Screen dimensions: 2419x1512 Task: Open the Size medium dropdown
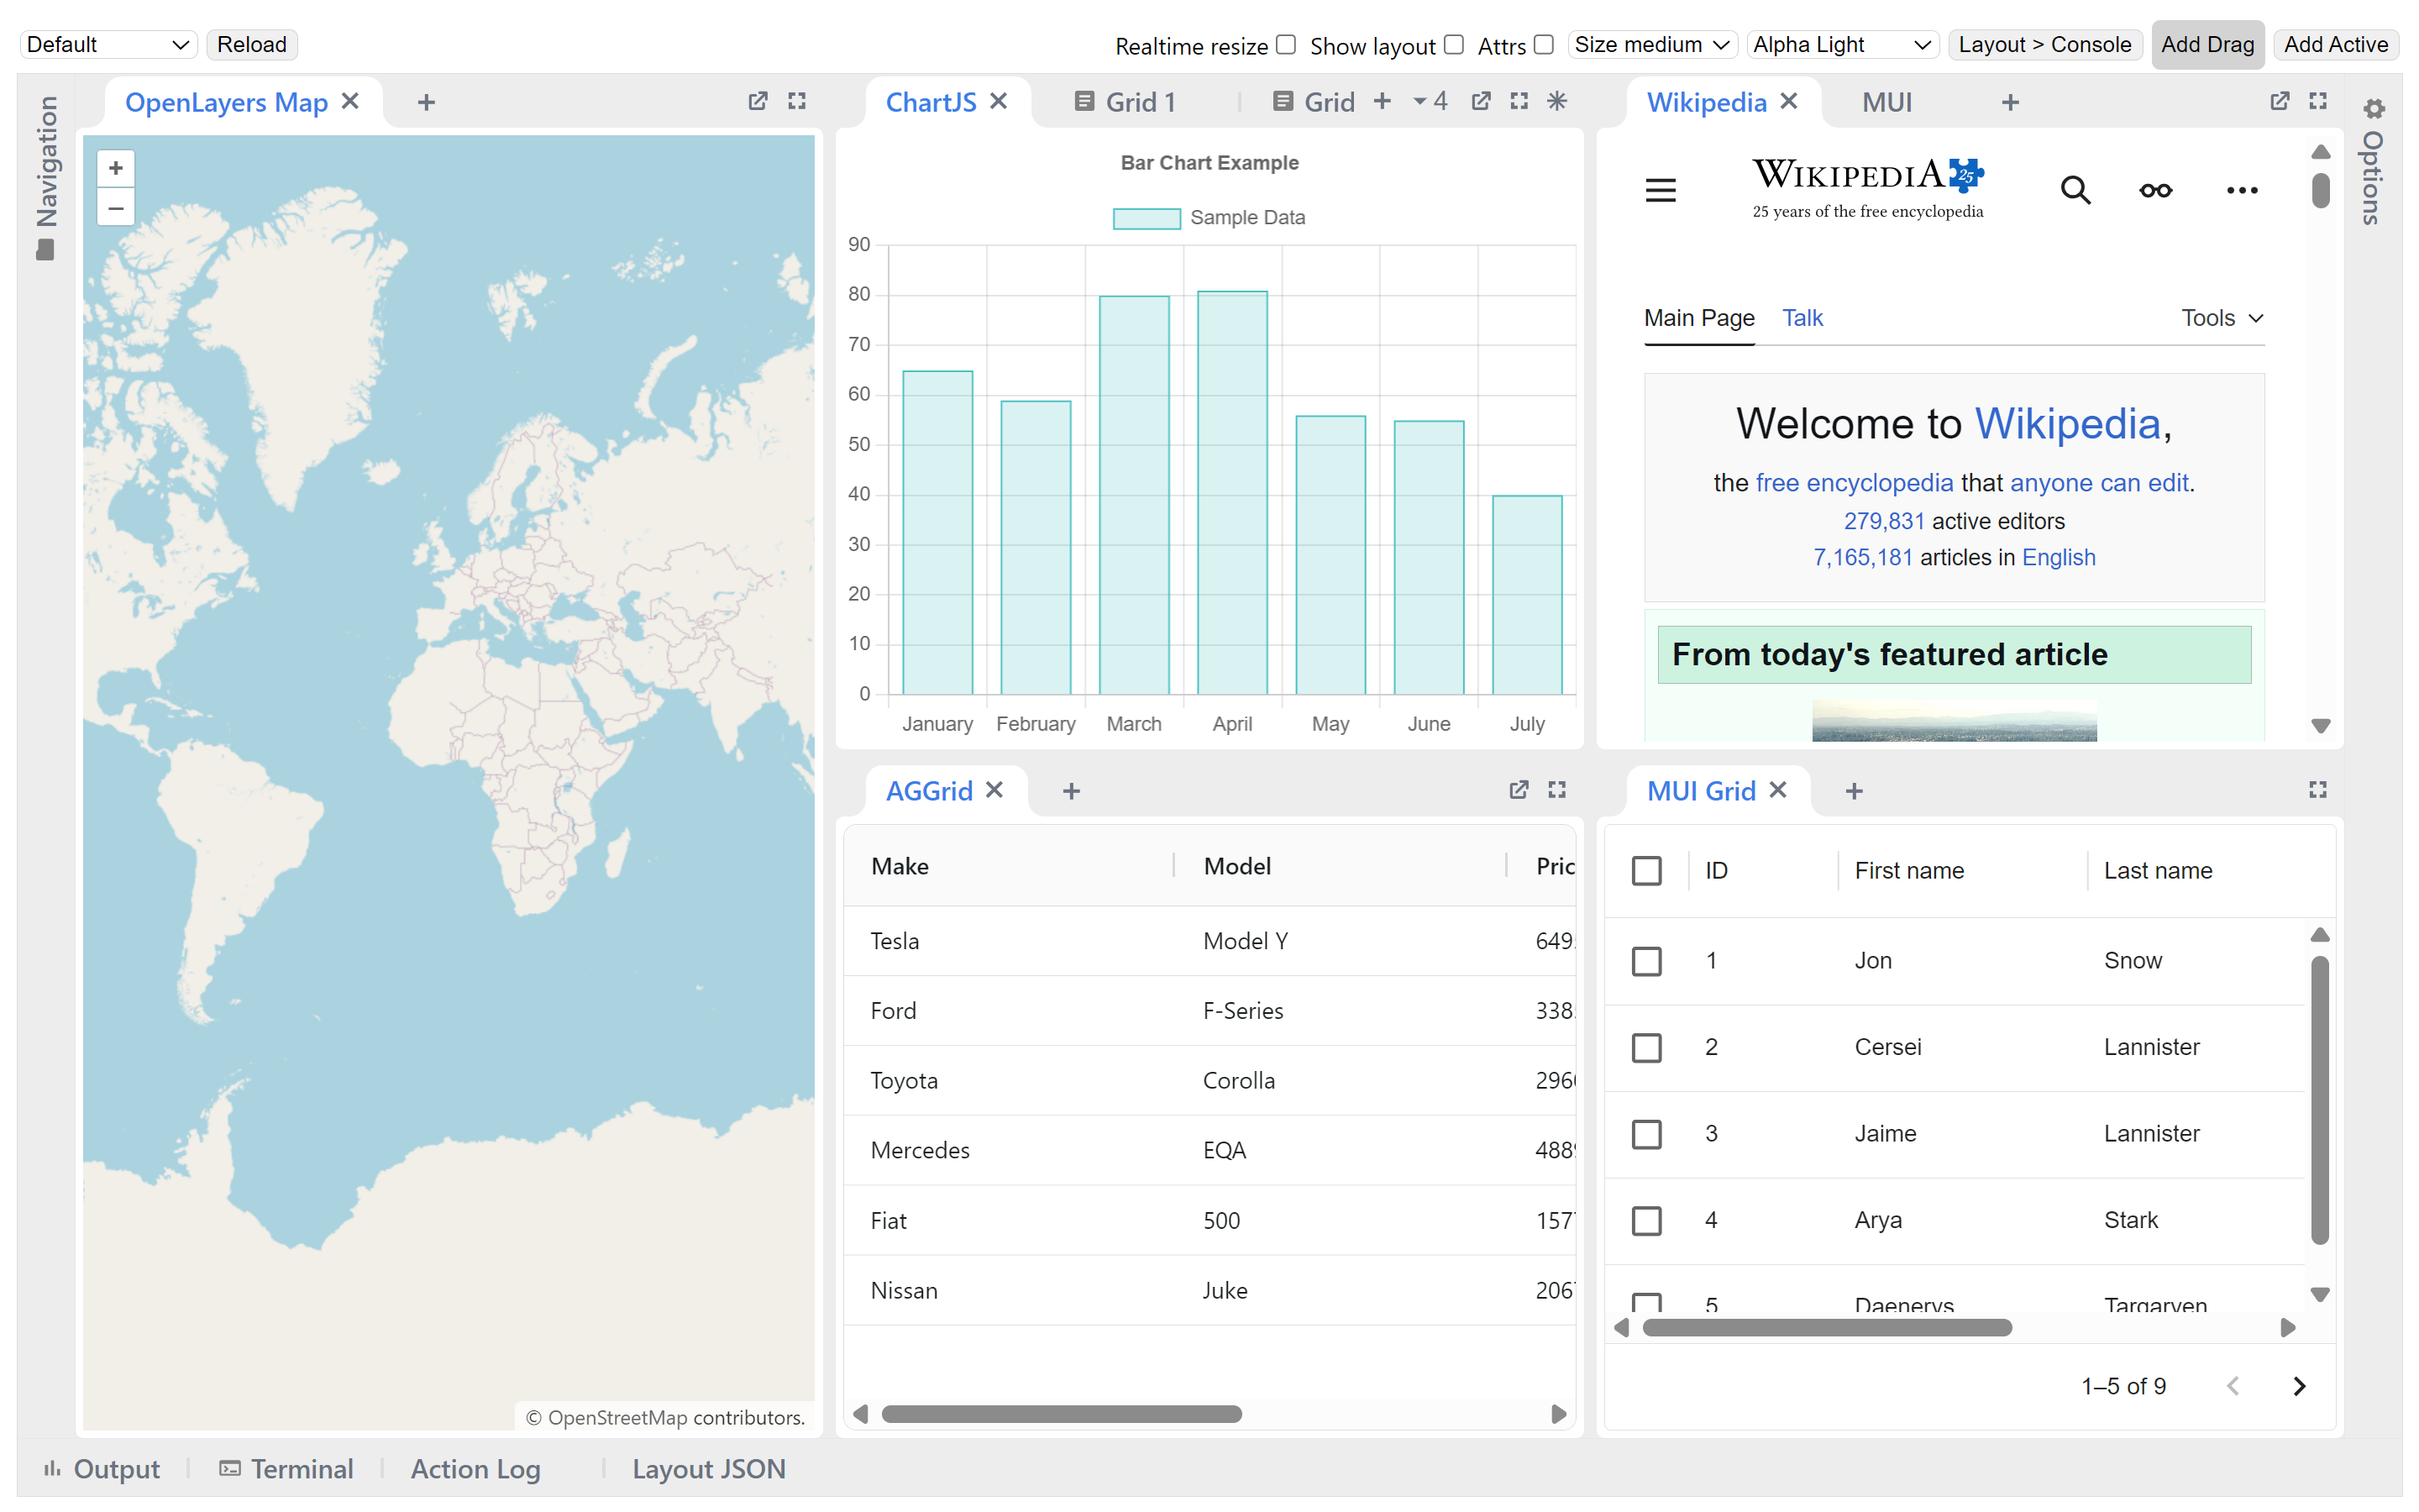pyautogui.click(x=1652, y=45)
